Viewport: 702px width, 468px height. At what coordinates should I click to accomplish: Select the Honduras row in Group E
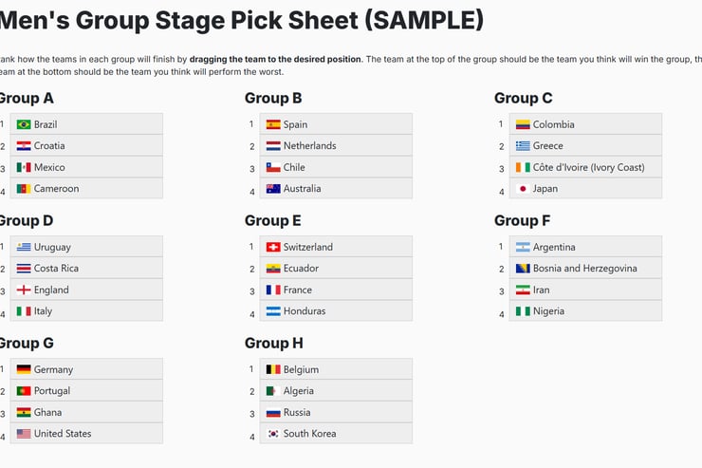pos(336,310)
